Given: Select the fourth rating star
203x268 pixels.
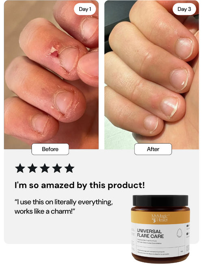Looking at the screenshot, I should pyautogui.click(x=57, y=168).
